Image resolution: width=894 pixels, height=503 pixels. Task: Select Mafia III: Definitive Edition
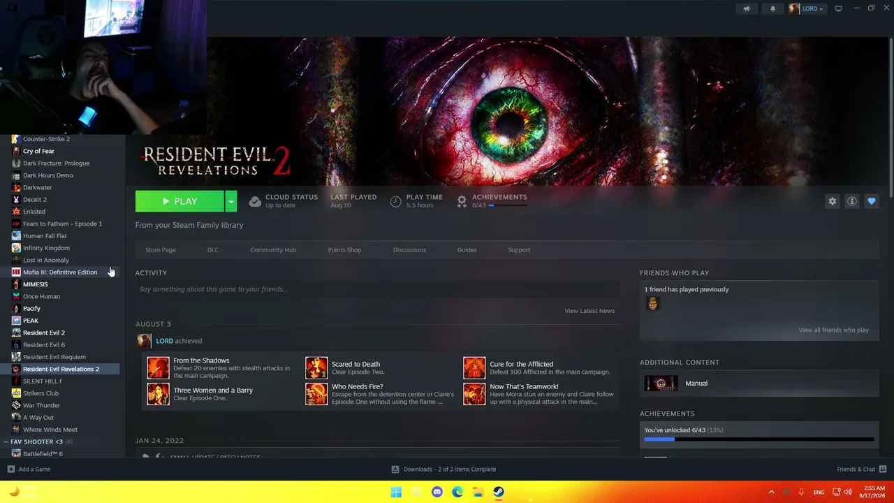59,272
